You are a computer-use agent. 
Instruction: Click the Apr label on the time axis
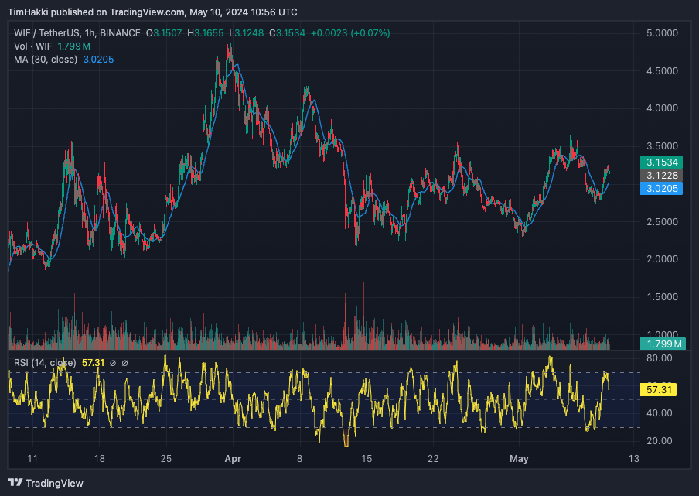(233, 459)
